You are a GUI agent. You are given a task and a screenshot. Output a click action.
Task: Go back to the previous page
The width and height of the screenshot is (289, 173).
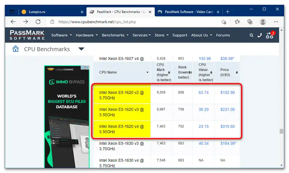tap(13, 22)
